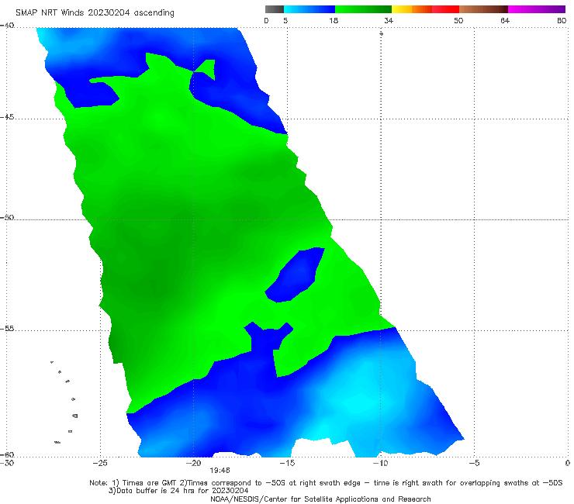Viewport: 574px width, 504px height.
Task: Click the longitude axis label "0" at bottom right
Action: 568,464
